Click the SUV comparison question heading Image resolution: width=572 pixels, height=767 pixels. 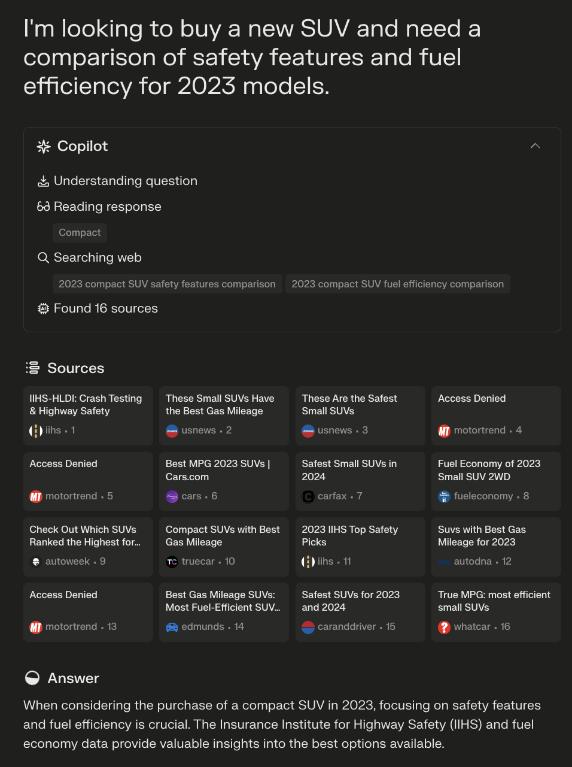coord(252,57)
